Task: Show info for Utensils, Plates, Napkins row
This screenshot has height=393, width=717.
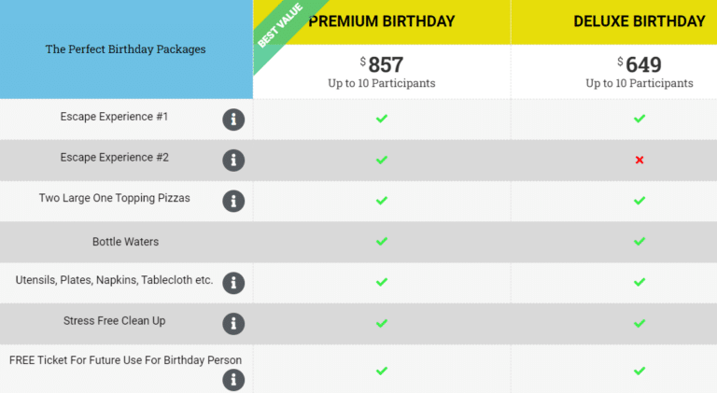Action: click(233, 283)
